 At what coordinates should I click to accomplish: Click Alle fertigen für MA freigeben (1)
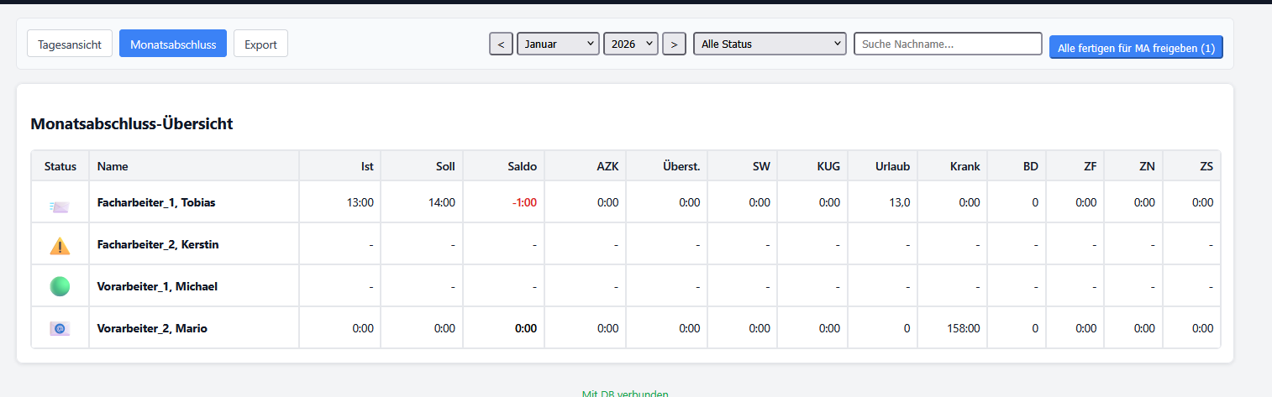coord(1136,48)
